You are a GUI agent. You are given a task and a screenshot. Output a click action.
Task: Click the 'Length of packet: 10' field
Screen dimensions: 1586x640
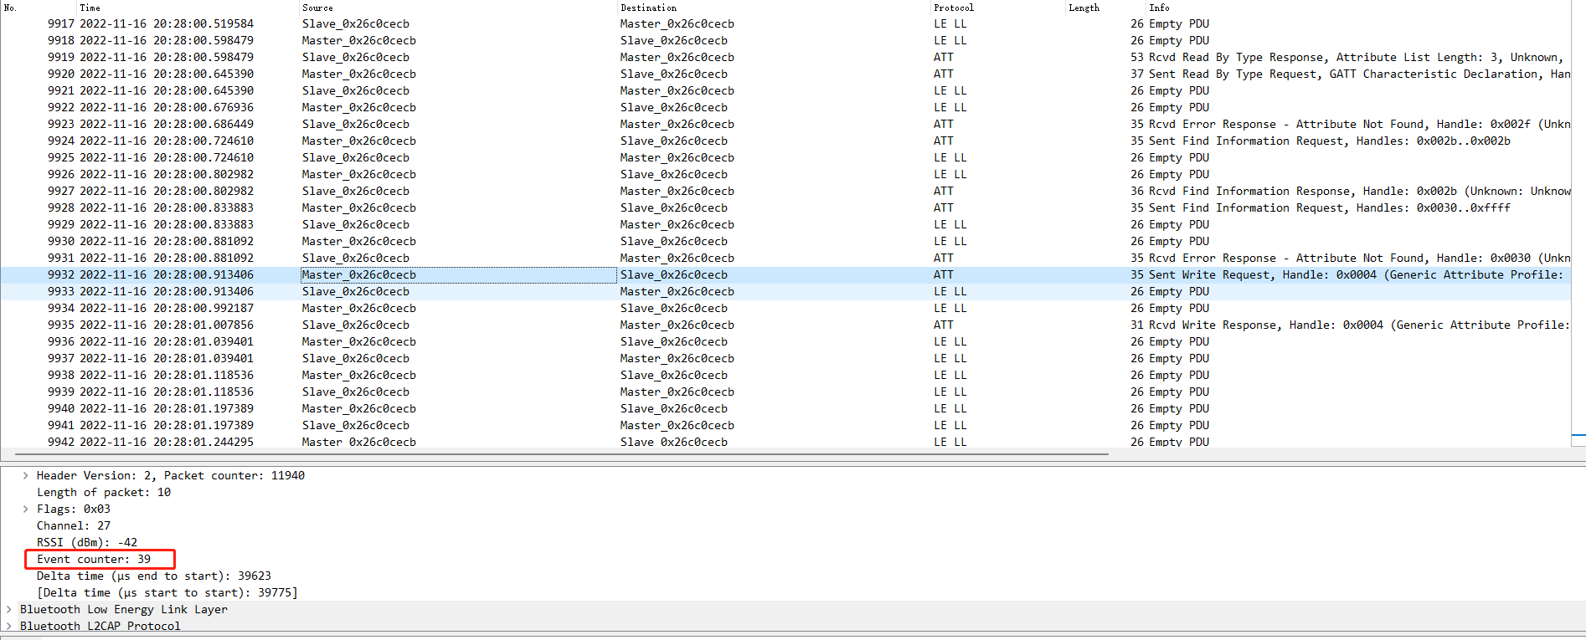tap(104, 492)
